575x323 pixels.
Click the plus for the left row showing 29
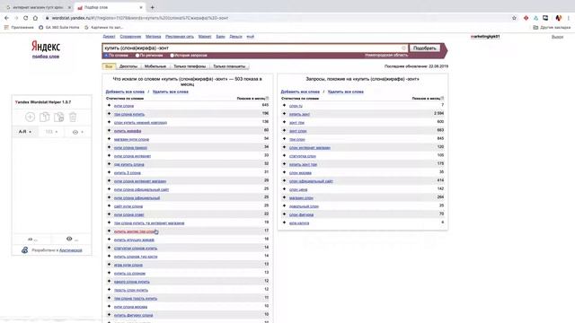point(109,181)
